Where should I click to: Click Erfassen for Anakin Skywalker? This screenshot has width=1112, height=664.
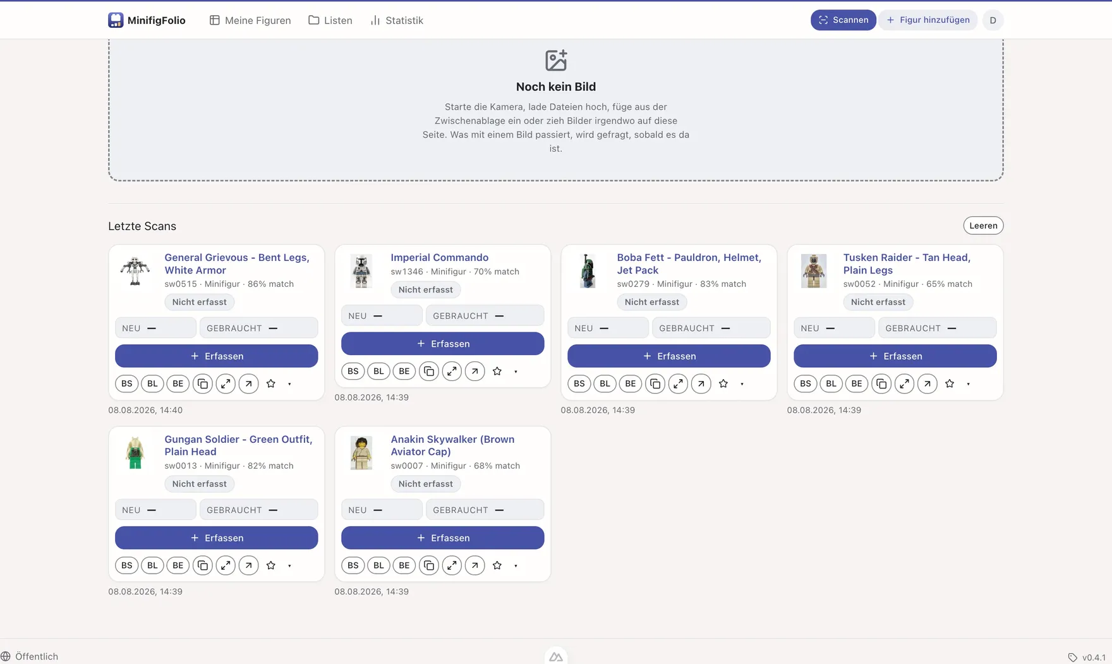coord(443,538)
